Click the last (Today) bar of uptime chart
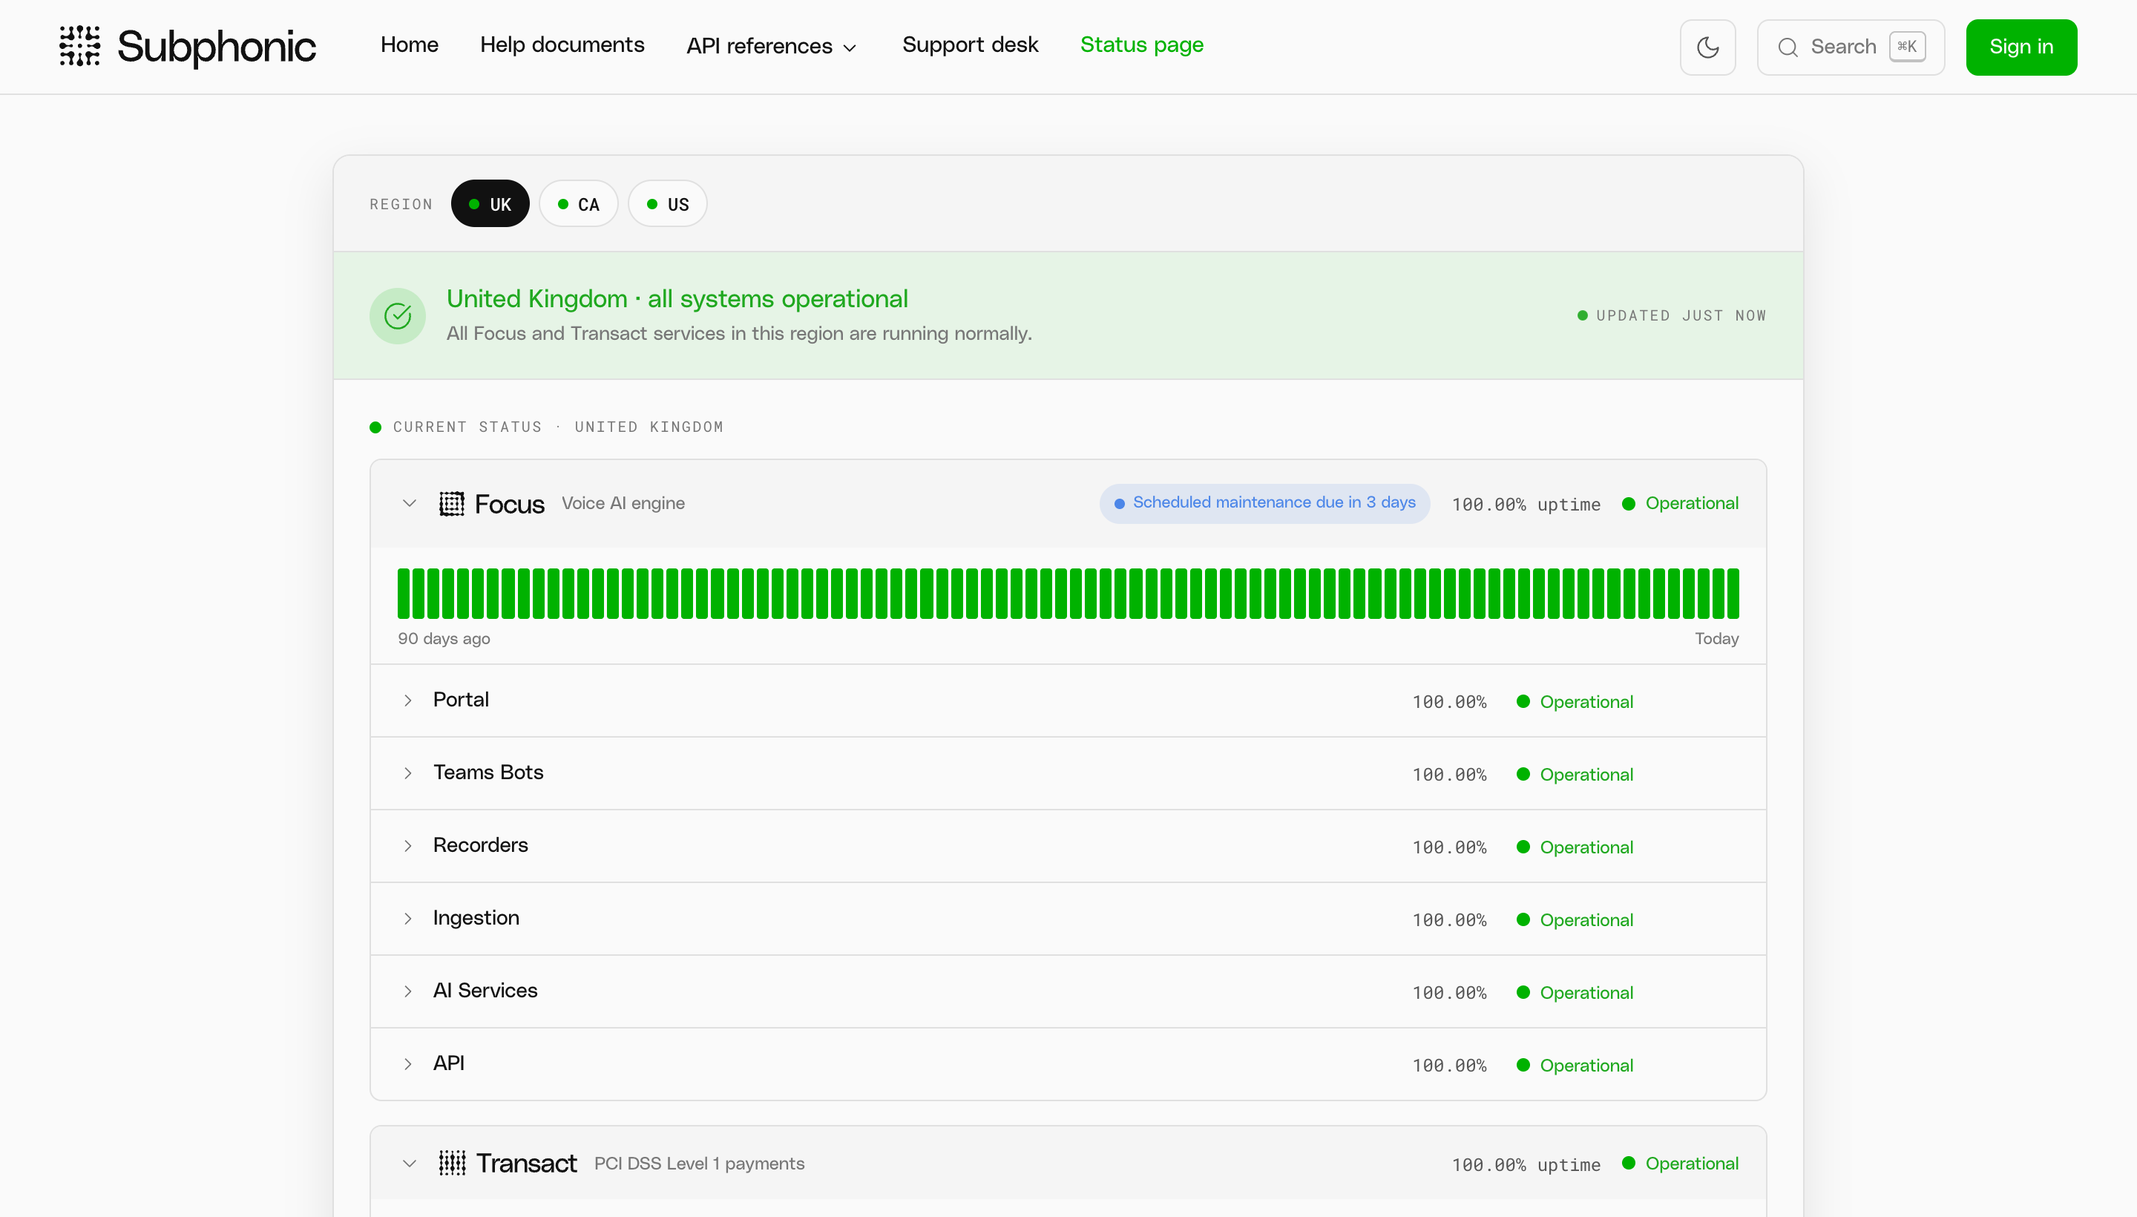 coord(1733,594)
